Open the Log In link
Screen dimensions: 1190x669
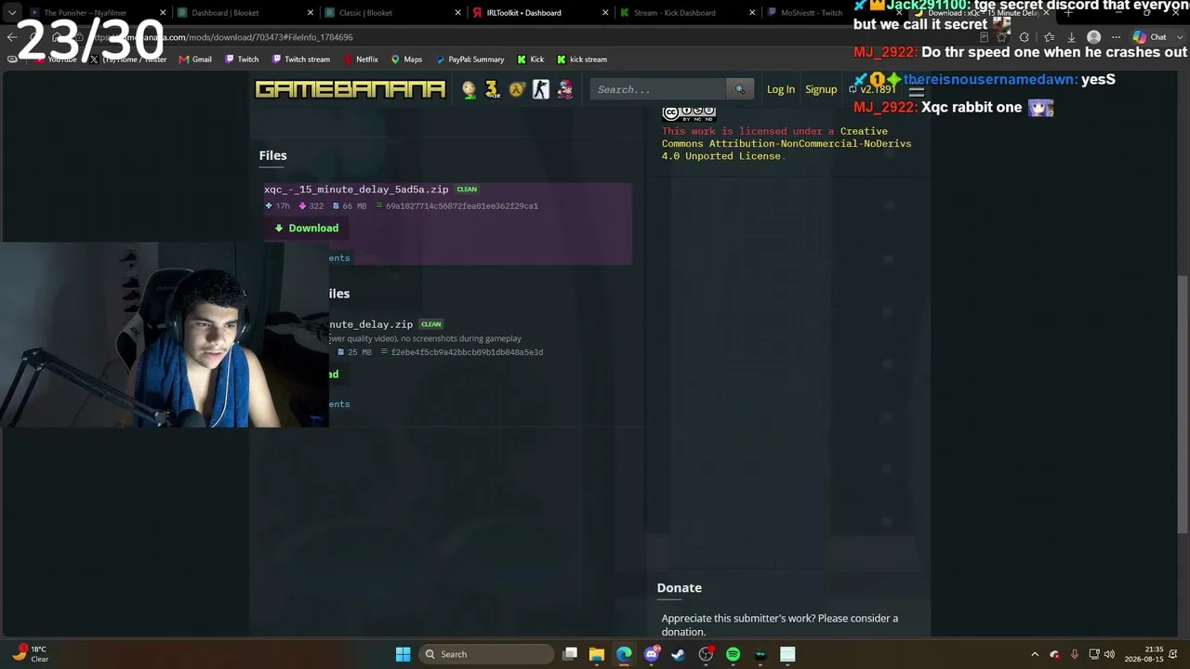(x=781, y=89)
